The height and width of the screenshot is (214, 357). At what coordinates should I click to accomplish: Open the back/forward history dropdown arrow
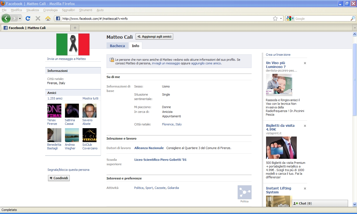point(20,18)
